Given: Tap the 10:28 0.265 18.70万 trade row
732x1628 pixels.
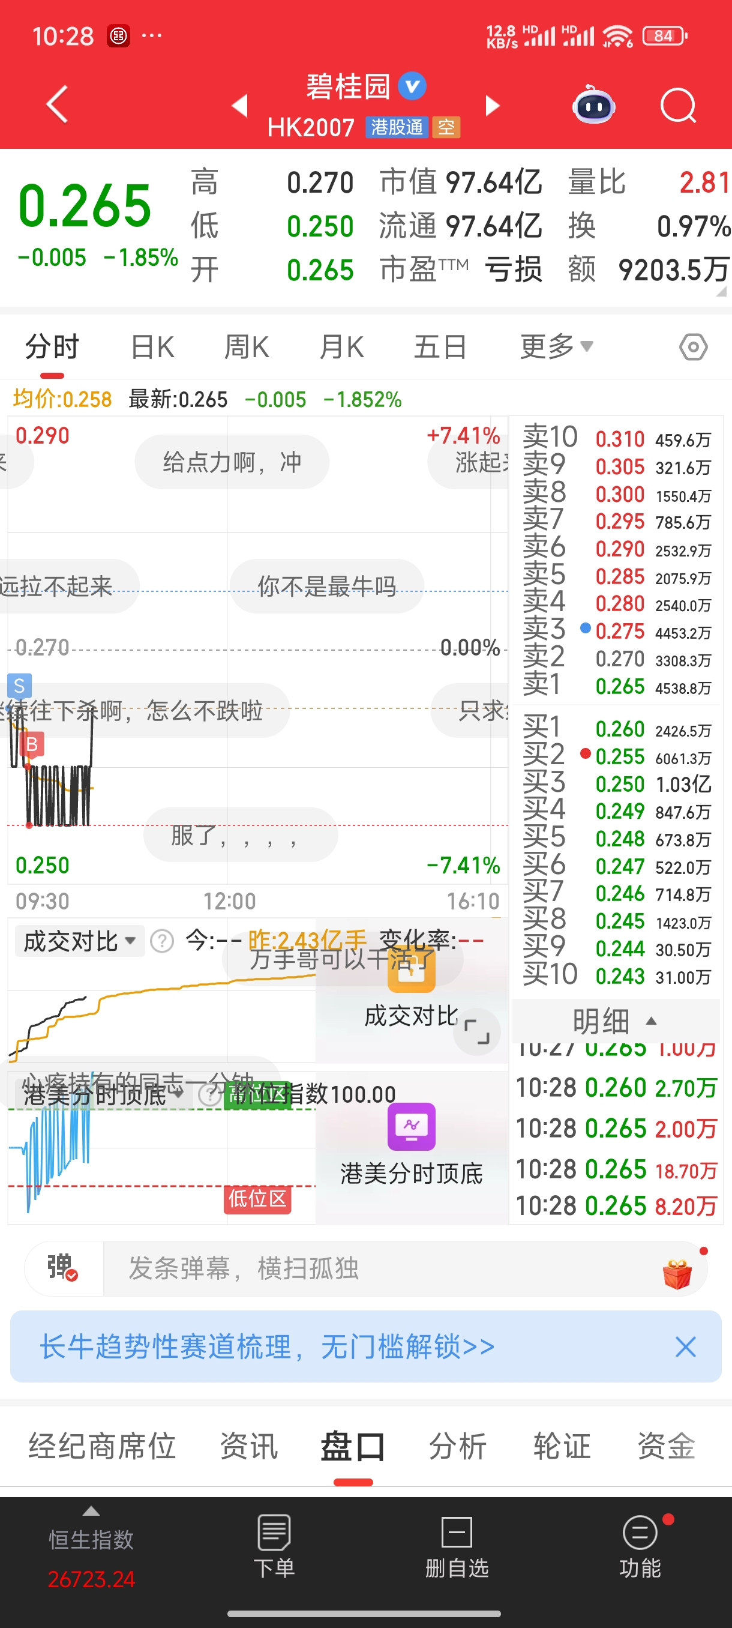Looking at the screenshot, I should click(x=616, y=1169).
